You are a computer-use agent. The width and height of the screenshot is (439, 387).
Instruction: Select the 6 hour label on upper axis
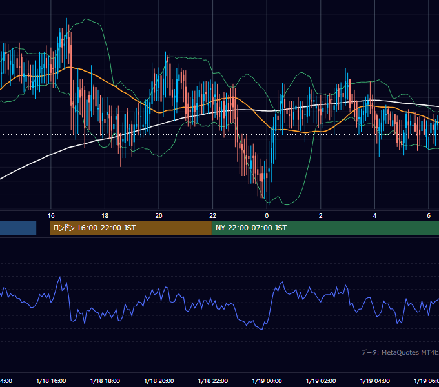[x=429, y=216]
